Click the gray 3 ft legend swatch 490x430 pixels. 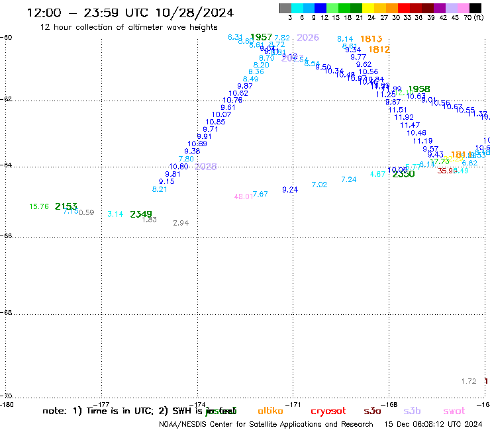coord(285,8)
